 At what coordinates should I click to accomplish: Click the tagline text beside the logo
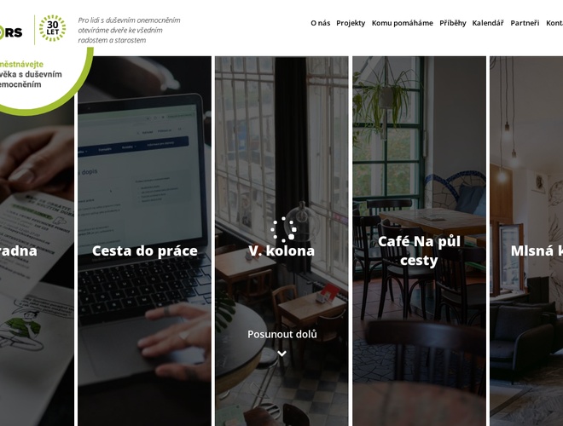point(130,30)
